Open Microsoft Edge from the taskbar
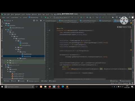The width and height of the screenshot is (135, 101). pos(63,87)
